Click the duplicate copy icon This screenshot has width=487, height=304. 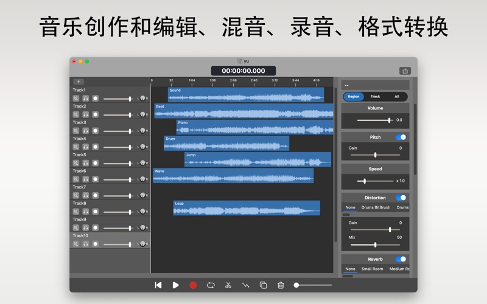(x=263, y=285)
